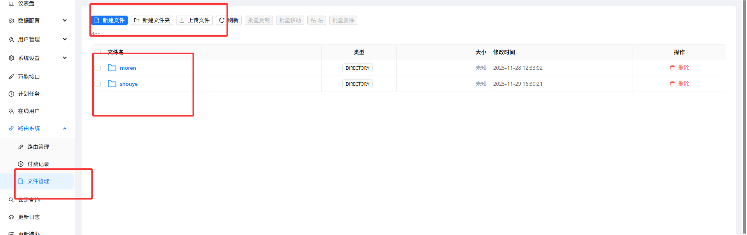This screenshot has width=747, height=235.
Task: Click the scheduled tasks clock icon
Action: pyautogui.click(x=11, y=94)
